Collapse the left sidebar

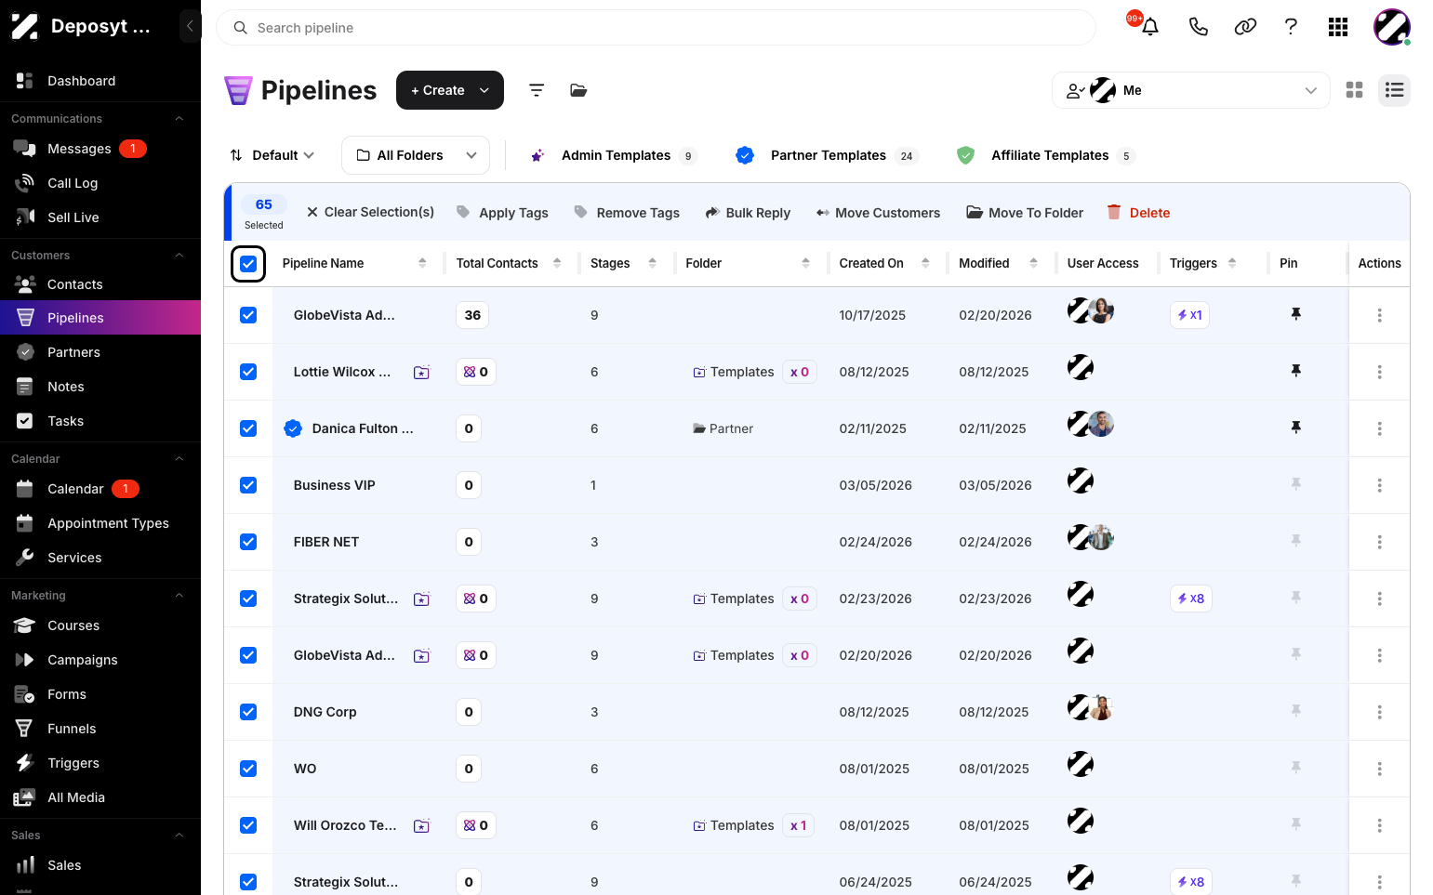point(190,26)
